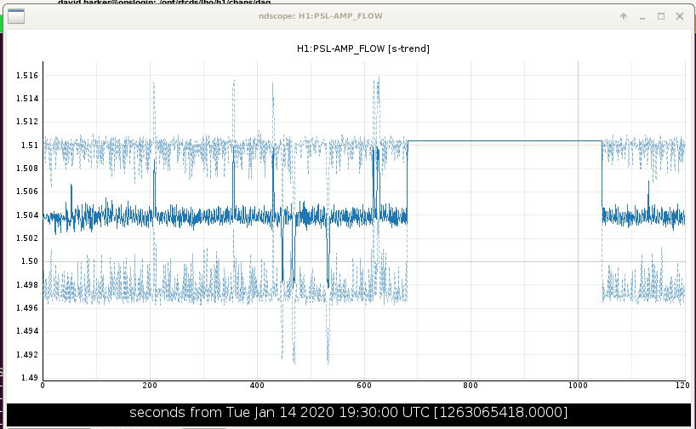Click the x-axis tick label 0

click(x=43, y=386)
